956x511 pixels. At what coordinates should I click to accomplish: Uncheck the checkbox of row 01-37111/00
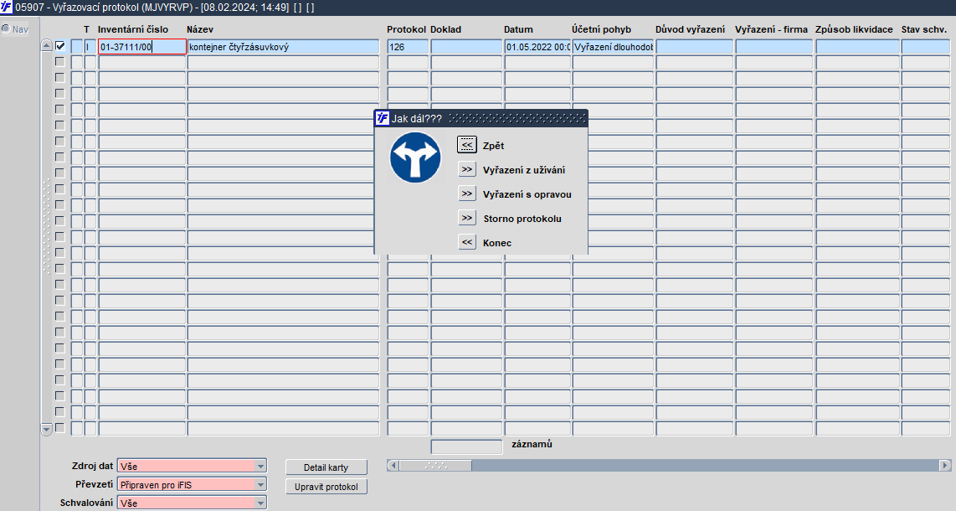tap(59, 46)
